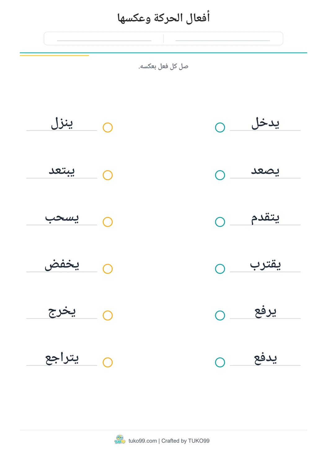Click the teal circle next to يرفع
This screenshot has width=327, height=463.
pos(220,315)
